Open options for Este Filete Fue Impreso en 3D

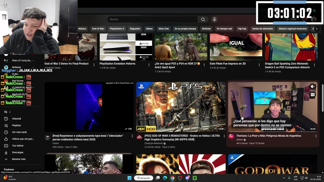coord(259,65)
